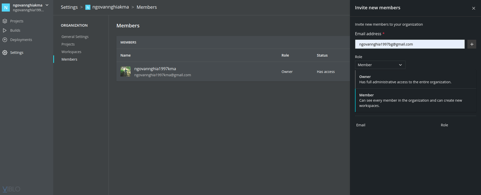The image size is (481, 195).
Task: Open the Members settings section
Action: (x=69, y=59)
